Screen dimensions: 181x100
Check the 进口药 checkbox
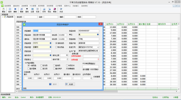click(41, 69)
